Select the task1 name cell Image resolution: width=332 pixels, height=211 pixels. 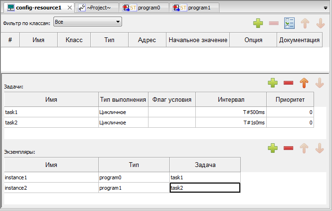pyautogui.click(x=51, y=112)
